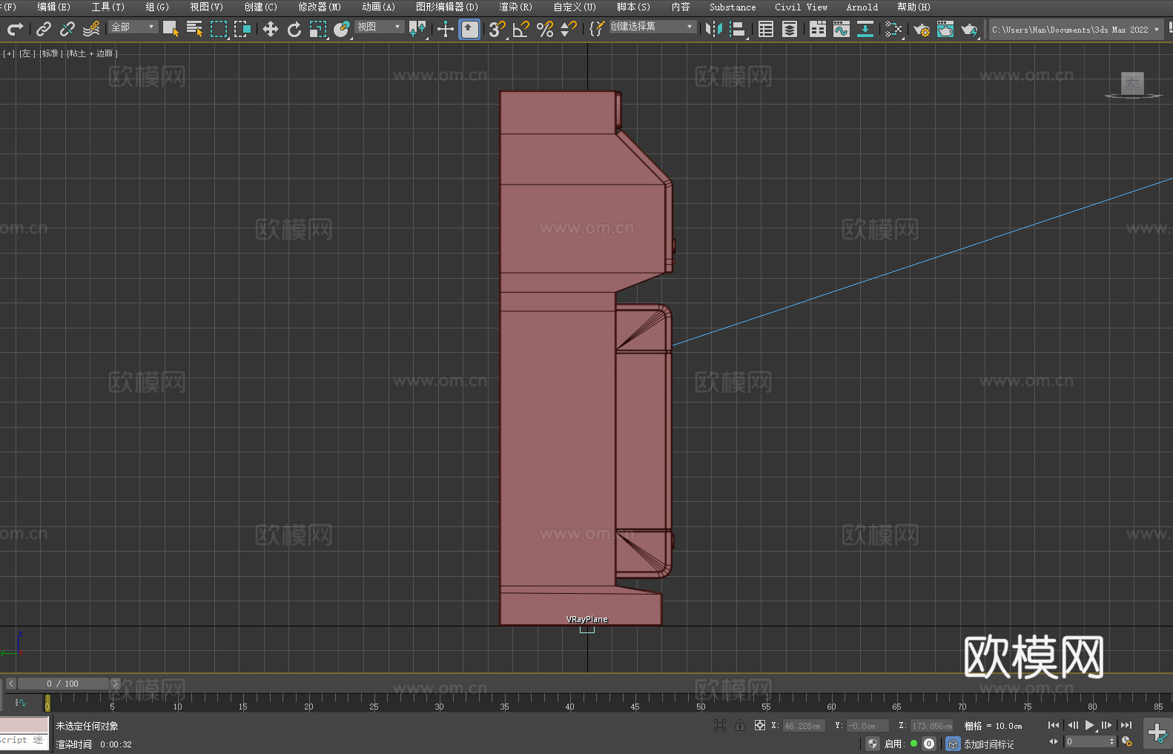Toggle Absolute/Offset transform type-in icon
The width and height of the screenshot is (1173, 754).
[x=760, y=725]
